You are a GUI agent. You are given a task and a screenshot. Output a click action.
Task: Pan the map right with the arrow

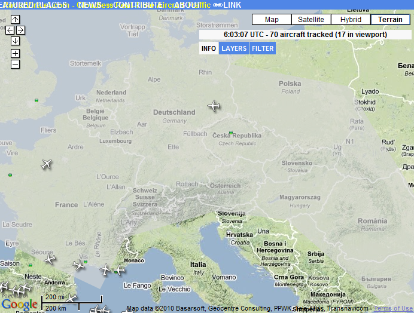pyautogui.click(x=20, y=30)
